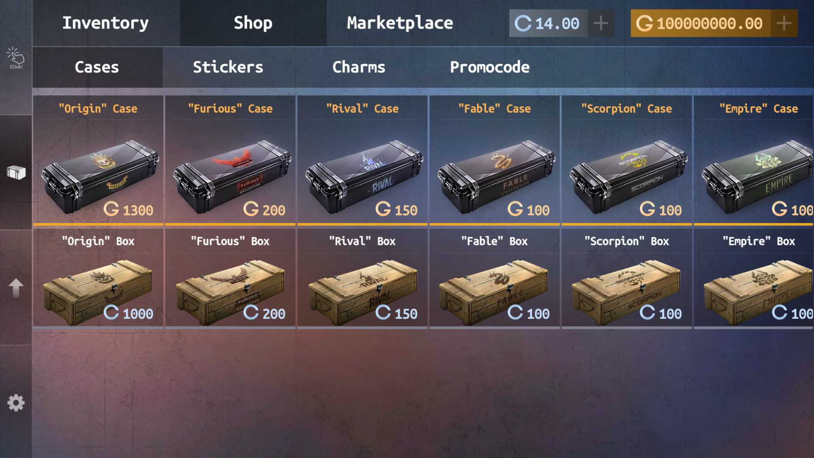
Task: Select the "Empire" Case item
Action: coord(754,160)
